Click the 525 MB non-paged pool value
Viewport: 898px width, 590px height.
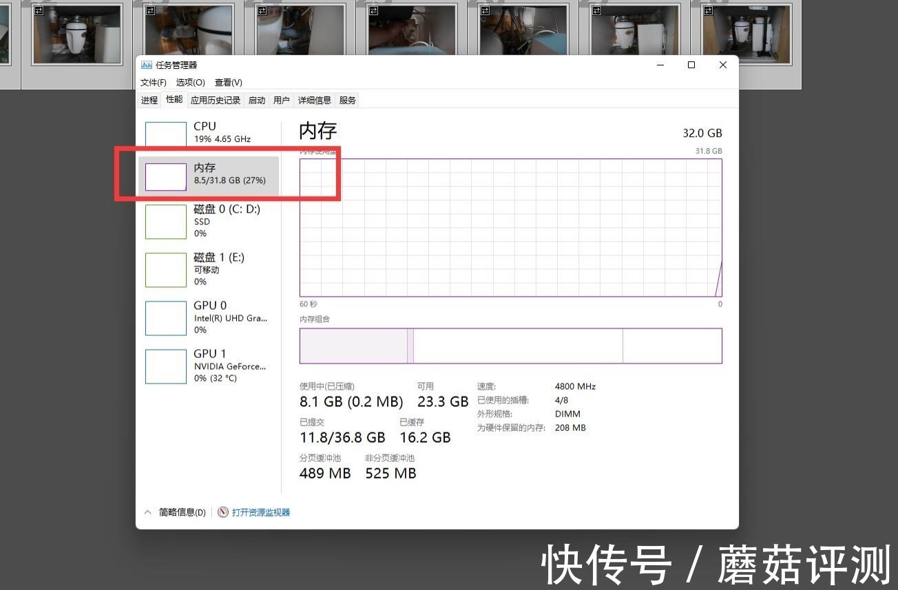(x=390, y=473)
